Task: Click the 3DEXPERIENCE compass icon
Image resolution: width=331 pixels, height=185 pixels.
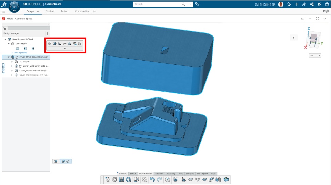Action: pyautogui.click(x=14, y=7)
